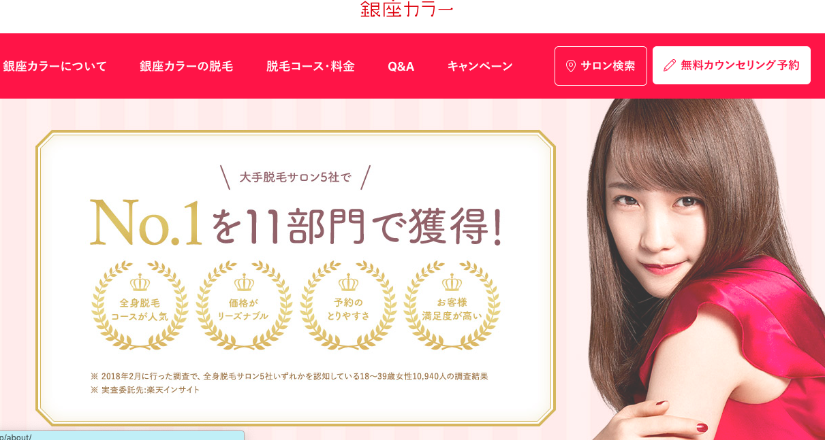Click the No.1を11部門で獲得! headline
825x440 pixels.
[296, 222]
